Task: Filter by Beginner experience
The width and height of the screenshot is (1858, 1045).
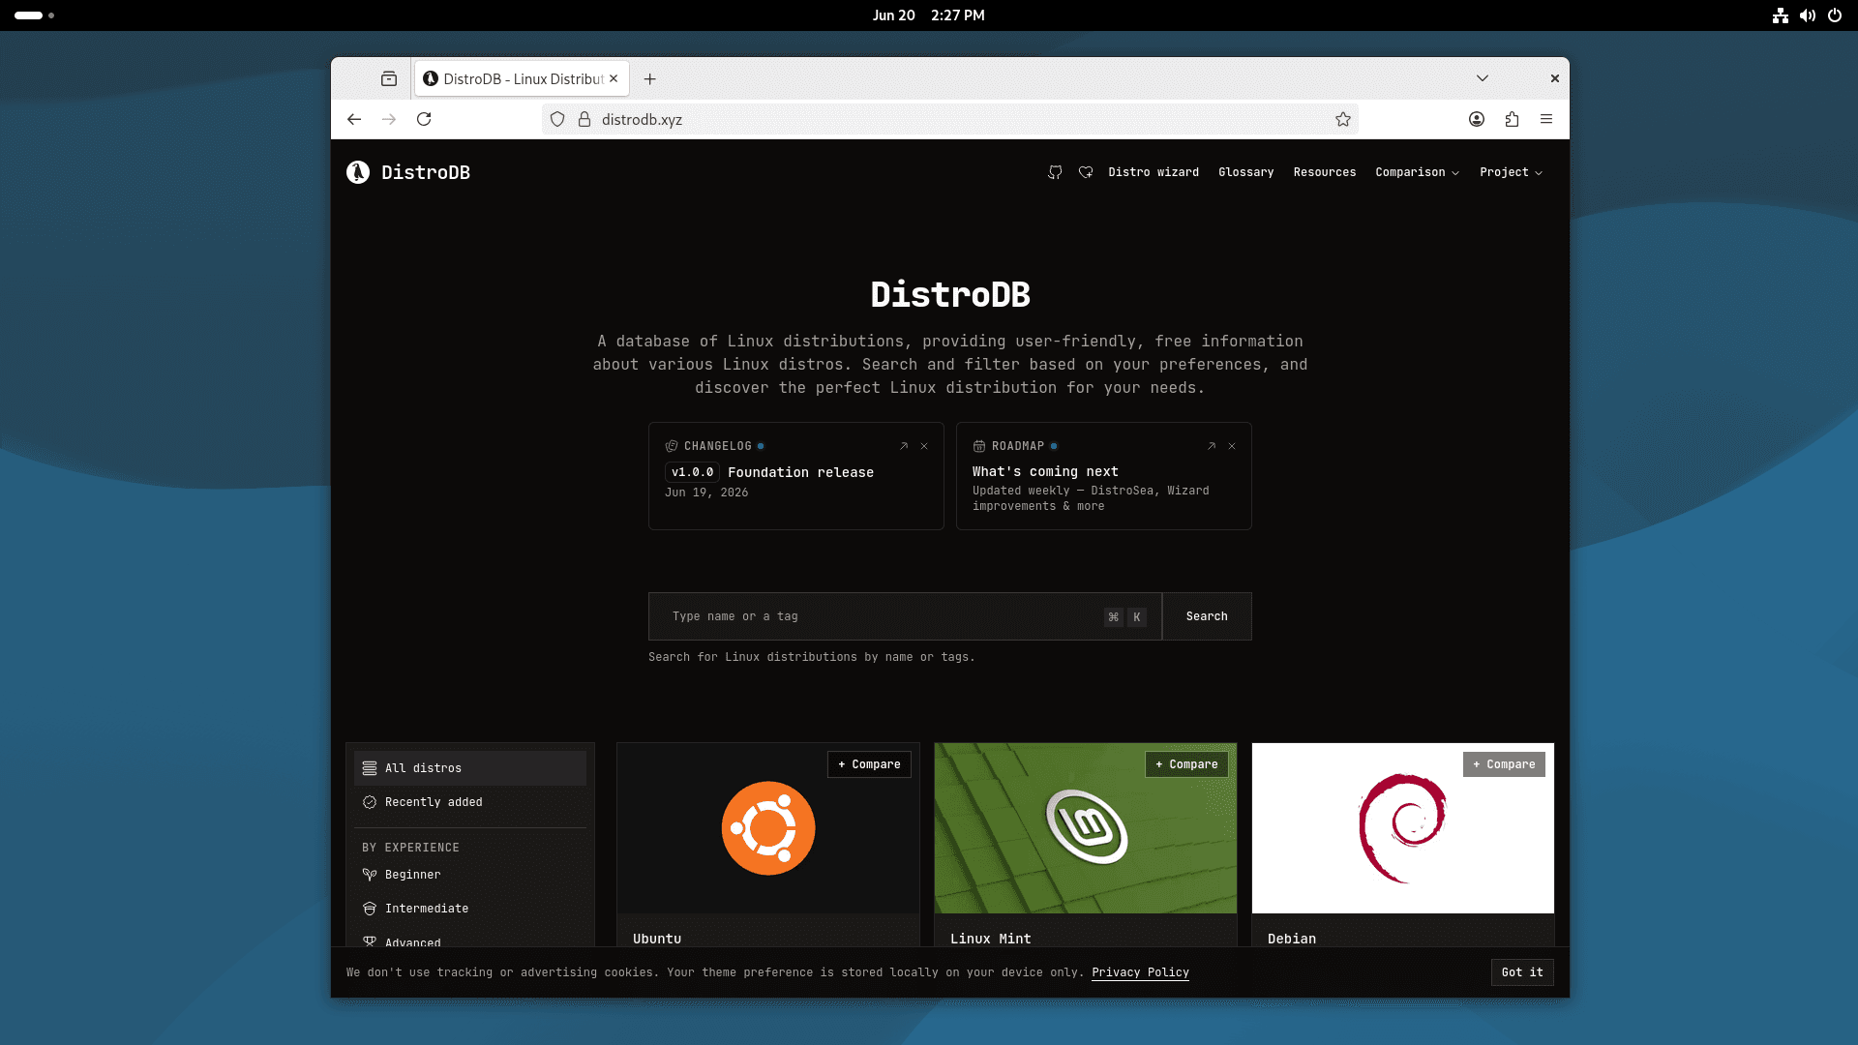Action: tap(470, 875)
